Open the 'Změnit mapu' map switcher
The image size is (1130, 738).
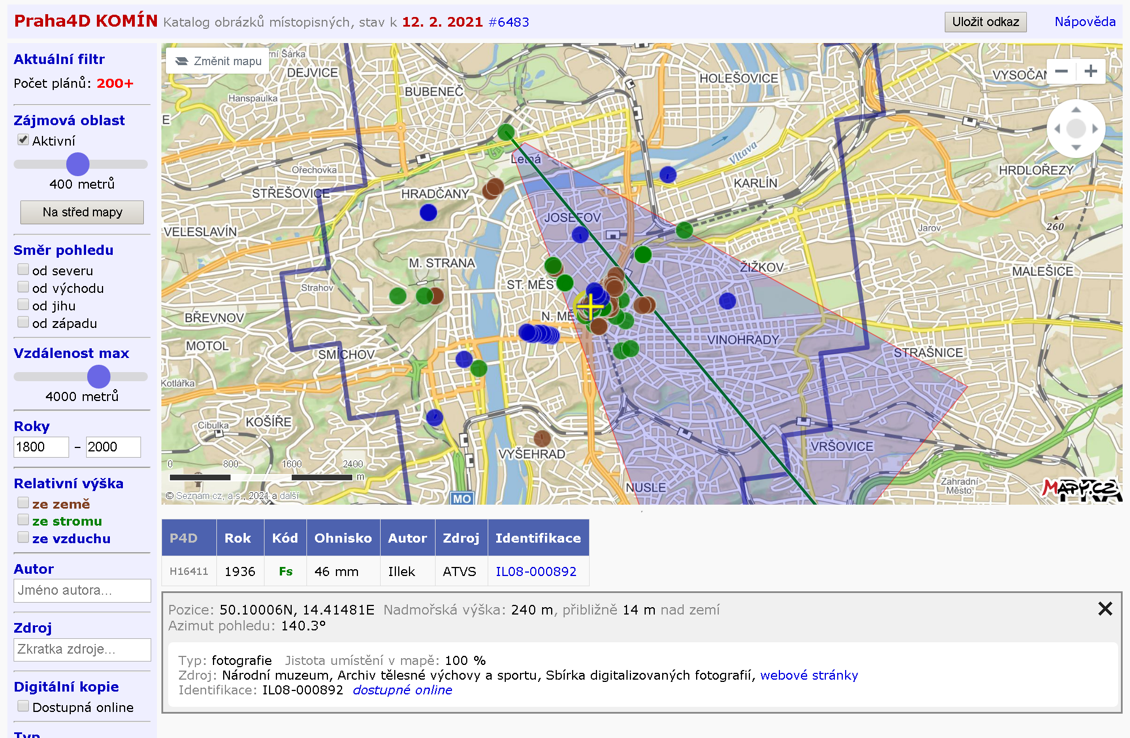tap(218, 61)
